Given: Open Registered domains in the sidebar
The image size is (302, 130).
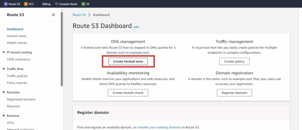Looking at the screenshot, I should click(21, 99).
